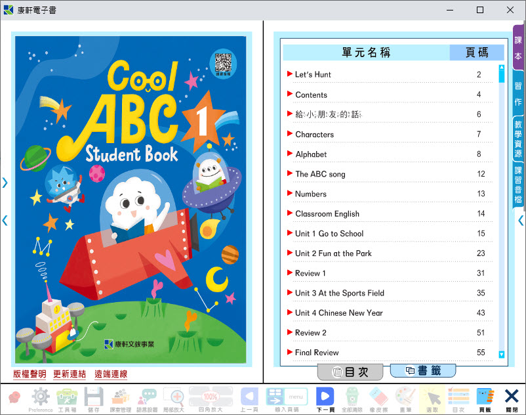
Task: Switch to the 書籤 bookmark tab
Action: click(x=423, y=371)
